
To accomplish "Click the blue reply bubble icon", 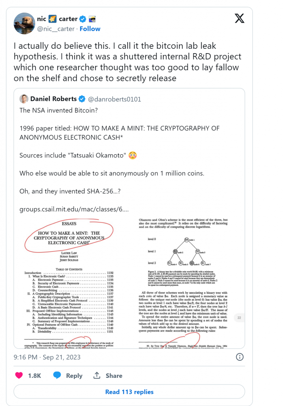I will (57, 375).
